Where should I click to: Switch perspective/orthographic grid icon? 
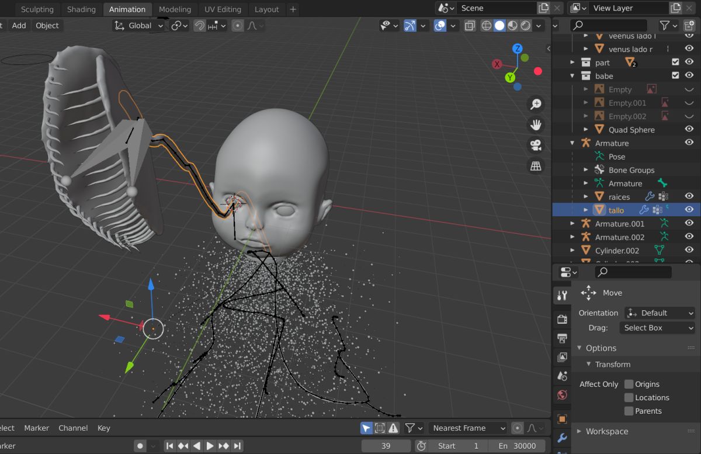(x=535, y=166)
